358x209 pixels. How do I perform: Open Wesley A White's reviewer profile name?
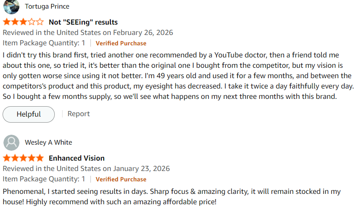48,142
